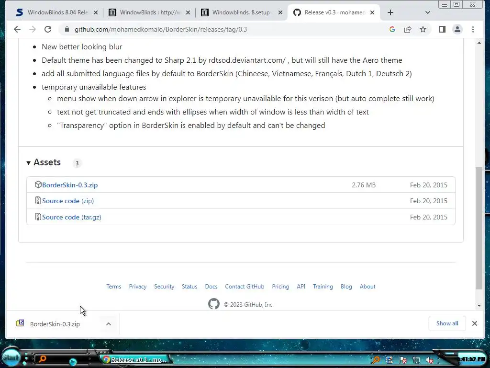Screen dimensions: 490x368
Task: Download Source code (zip)
Action: click(68, 201)
